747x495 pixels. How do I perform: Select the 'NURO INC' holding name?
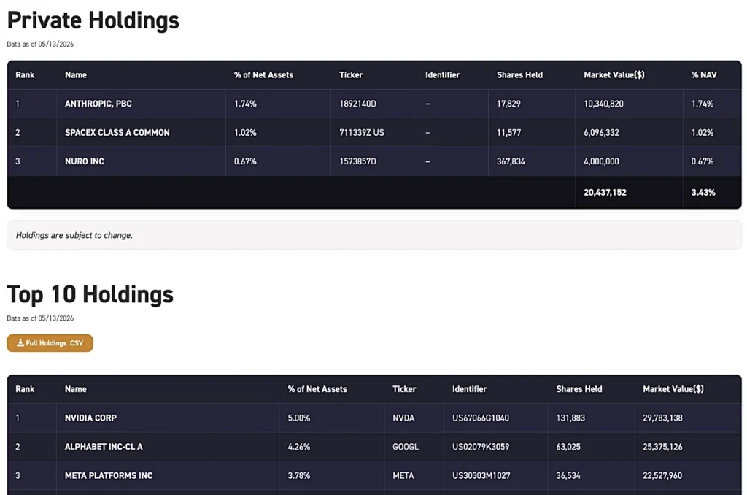point(85,161)
